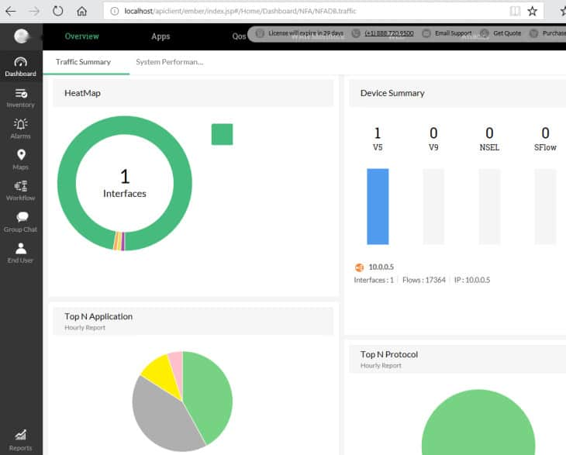
Task: Bookmark page with the star icon
Action: point(533,11)
